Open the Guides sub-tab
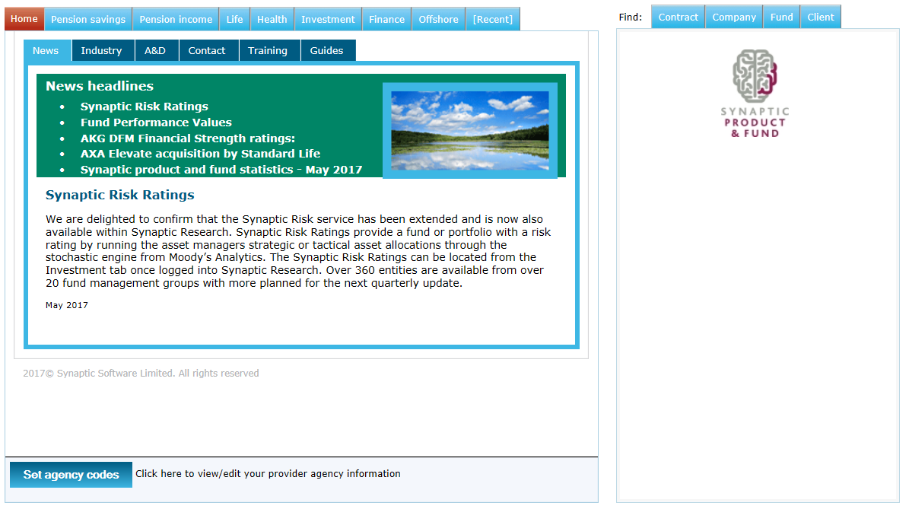909x509 pixels. pos(327,50)
